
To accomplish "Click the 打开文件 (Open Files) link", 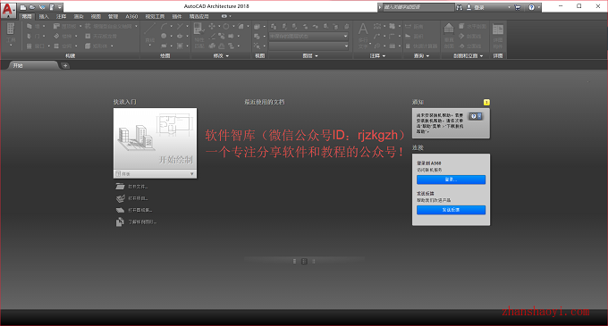I will pos(138,187).
